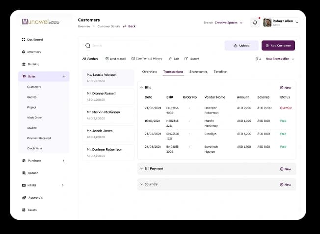
Task: Open the Dashboard grid icon
Action: click(x=24, y=40)
